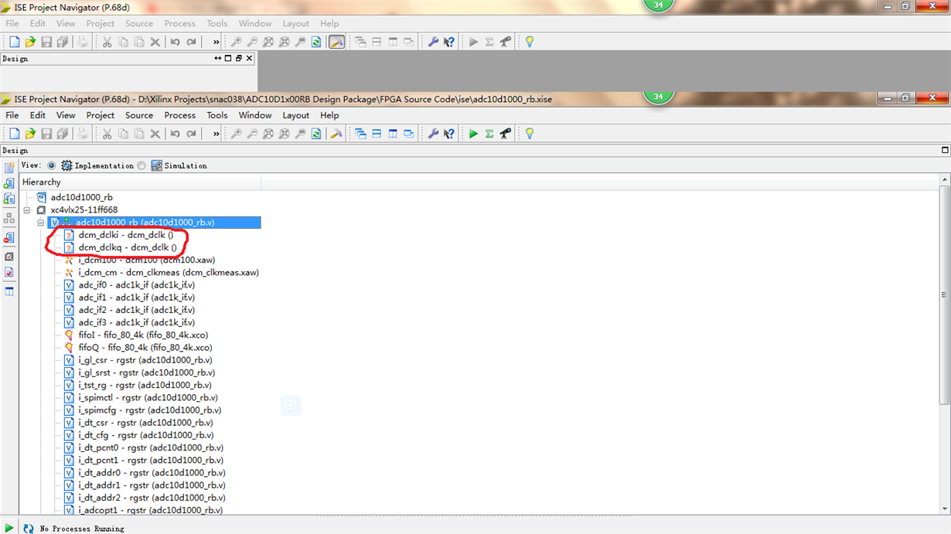951x534 pixels.
Task: Click light bulb tips icon in lower toolbar
Action: coord(530,134)
